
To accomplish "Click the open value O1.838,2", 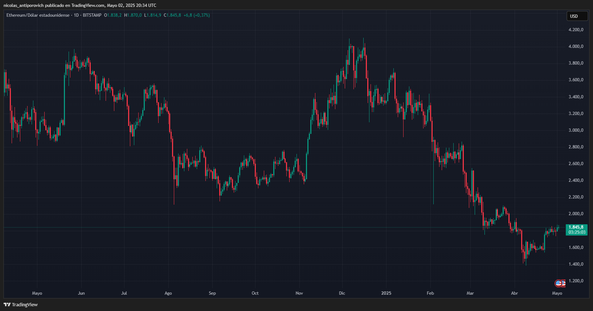I will pos(113,15).
